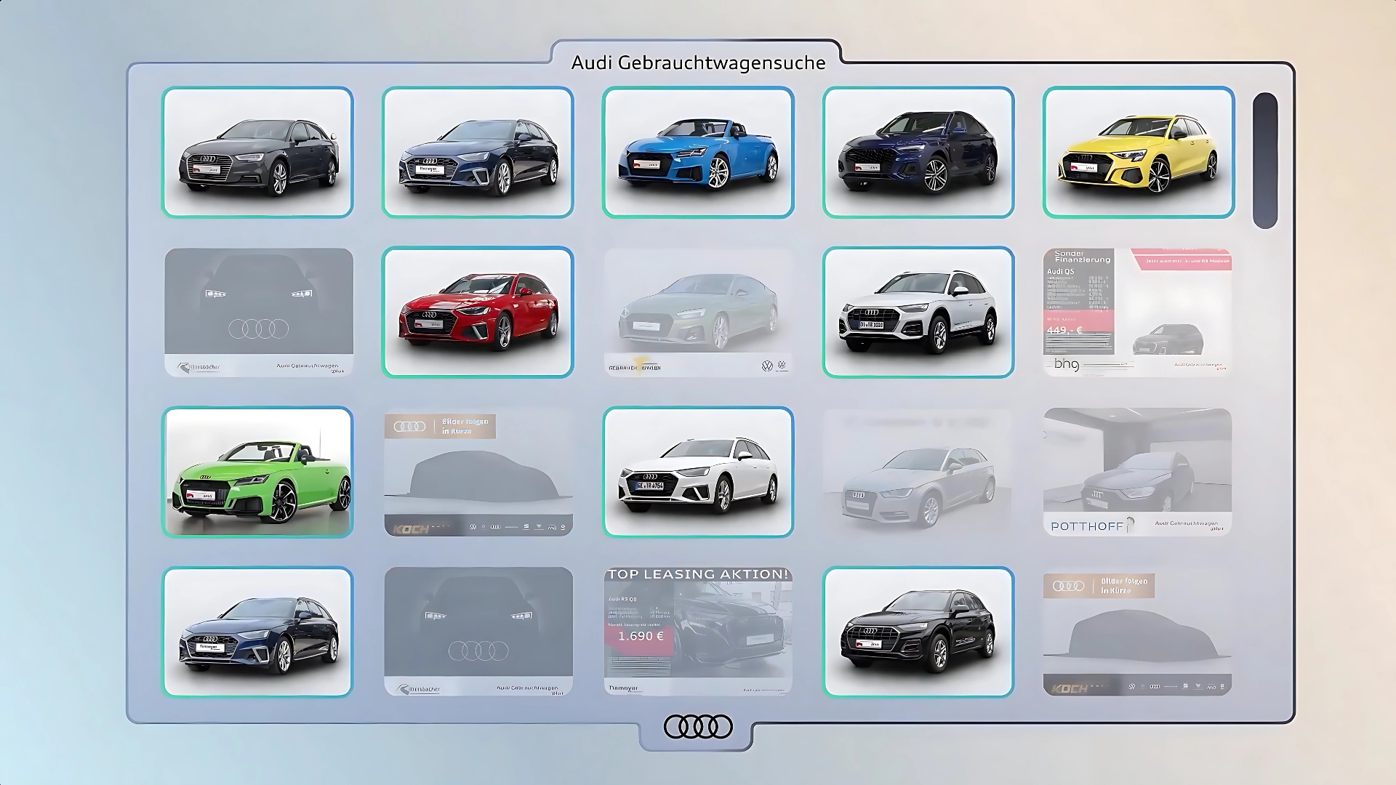Open the Sonder Finanzierung Audi Q5 tile
Image resolution: width=1396 pixels, height=785 pixels.
click(x=1137, y=312)
